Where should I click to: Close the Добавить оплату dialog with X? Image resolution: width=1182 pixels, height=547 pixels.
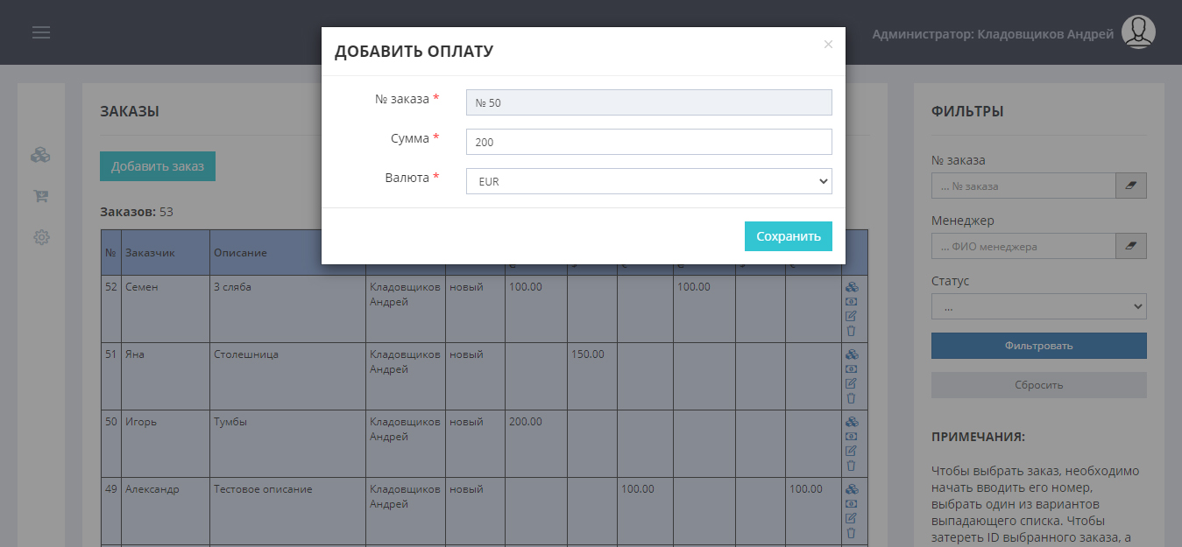tap(828, 44)
